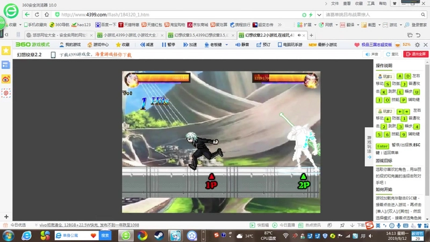Collapse the 游戏玩法 side panel arrow
430x242 pixels.
(369, 157)
